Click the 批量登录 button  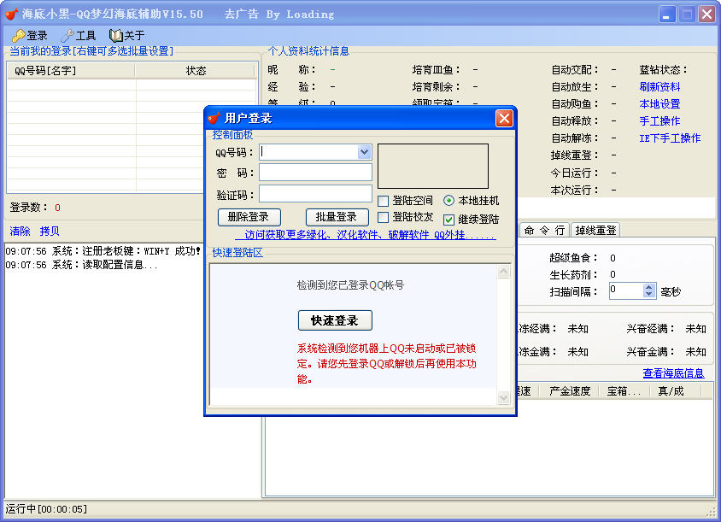[x=337, y=217]
